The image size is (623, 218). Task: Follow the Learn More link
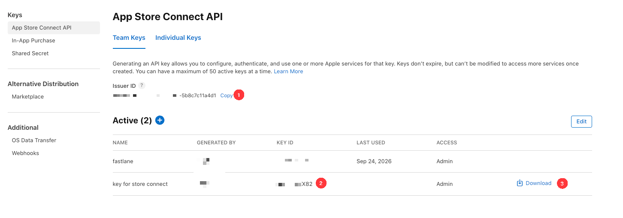288,72
